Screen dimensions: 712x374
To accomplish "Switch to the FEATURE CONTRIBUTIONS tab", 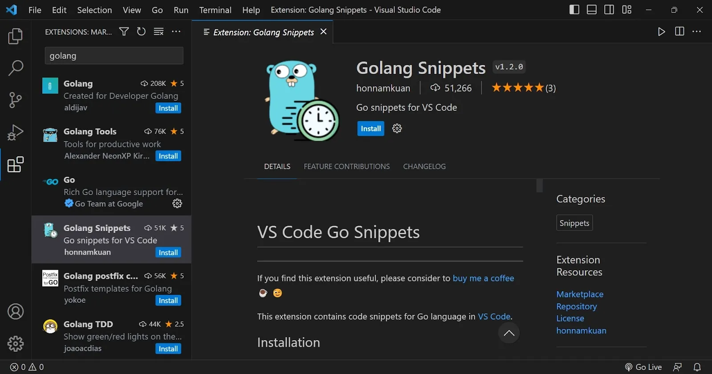I will 347,167.
